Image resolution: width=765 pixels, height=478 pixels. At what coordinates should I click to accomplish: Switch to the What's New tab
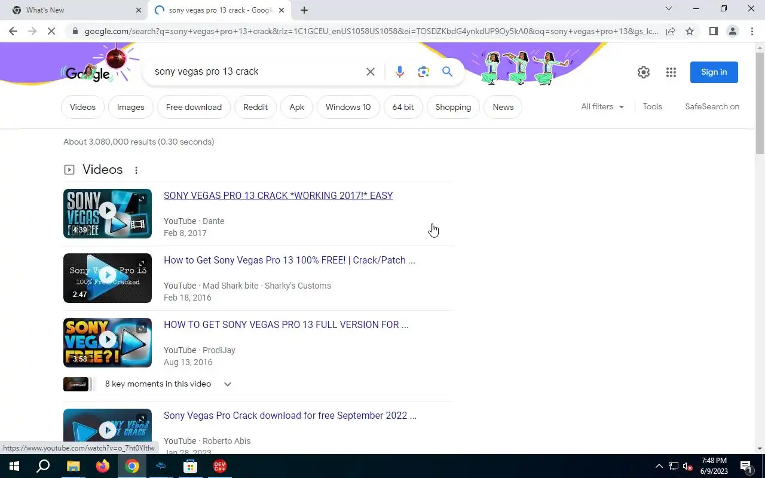click(75, 10)
